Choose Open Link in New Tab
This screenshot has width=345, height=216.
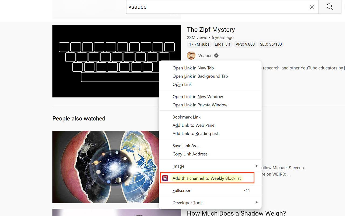[210, 68]
